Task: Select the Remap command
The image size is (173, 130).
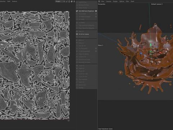Action: coord(86,88)
